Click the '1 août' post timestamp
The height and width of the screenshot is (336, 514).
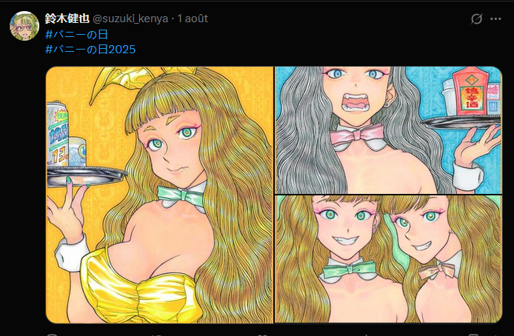pos(192,19)
